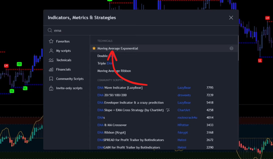This screenshot has height=159, width=273.
Task: Select EMA 20/50/100/200 script
Action: click(112, 95)
